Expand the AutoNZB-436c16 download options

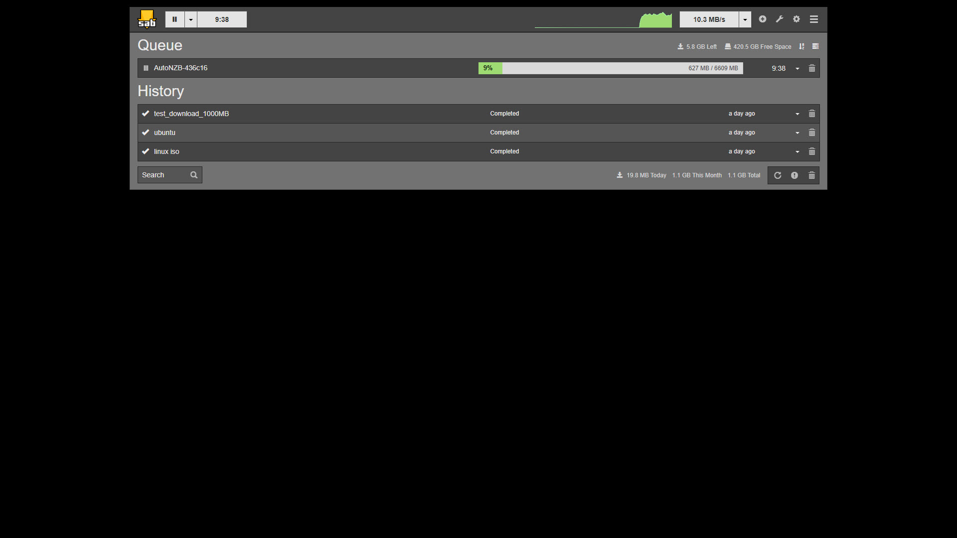(797, 68)
